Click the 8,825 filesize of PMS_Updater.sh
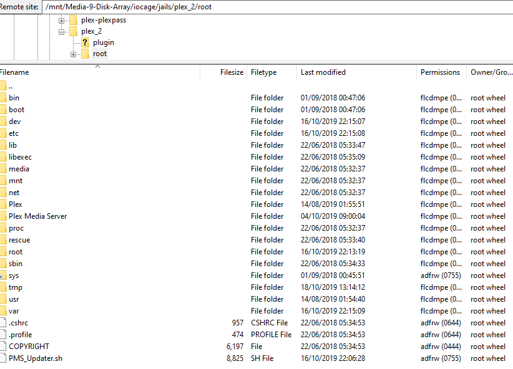Image resolution: width=513 pixels, height=369 pixels. pyautogui.click(x=235, y=358)
